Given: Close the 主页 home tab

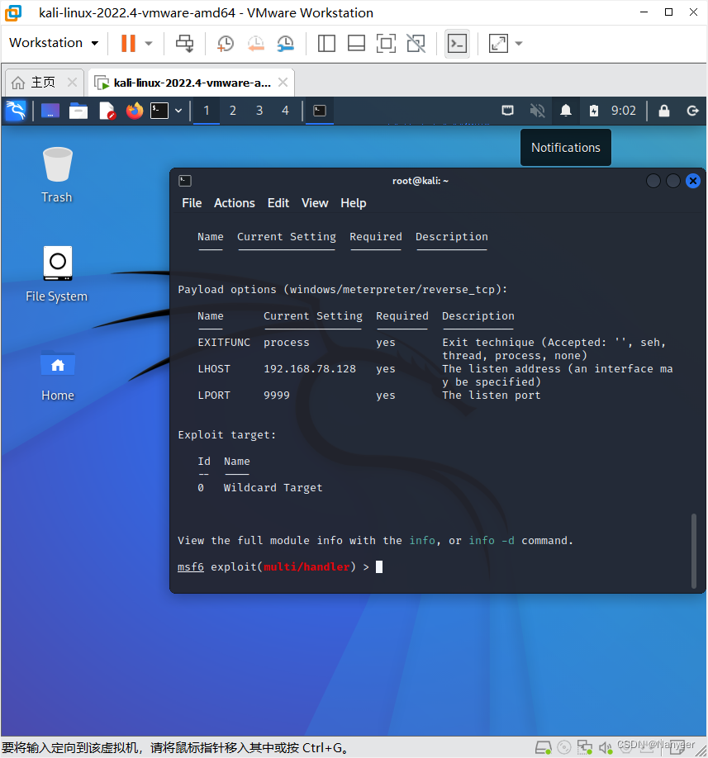Looking at the screenshot, I should [72, 83].
